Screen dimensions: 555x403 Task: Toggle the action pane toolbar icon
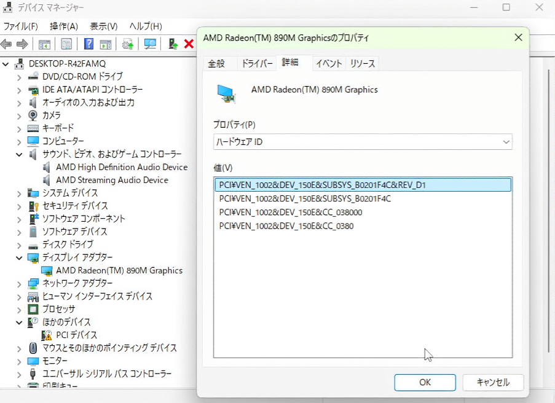click(106, 44)
